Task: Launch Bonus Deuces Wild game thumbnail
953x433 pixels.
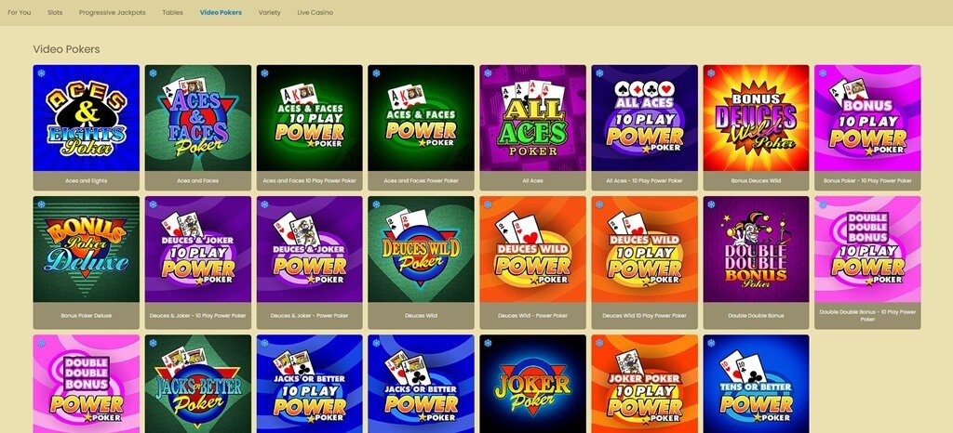Action: pyautogui.click(x=756, y=118)
